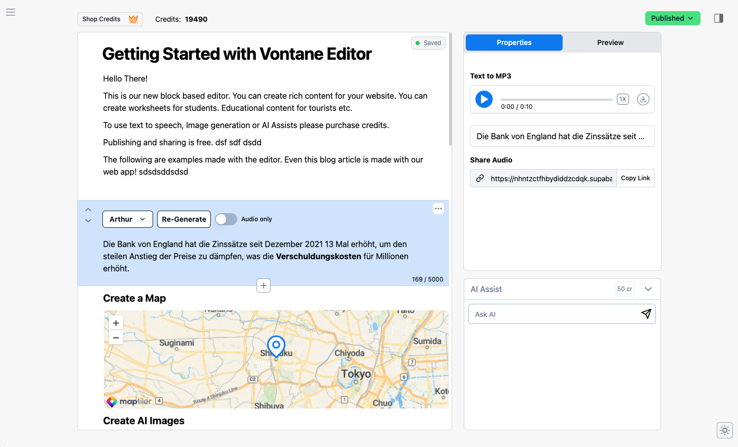Open the hamburger menu icon
Screen dimensions: 738x447
11,12
